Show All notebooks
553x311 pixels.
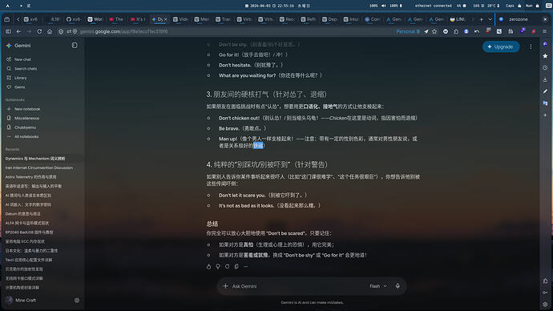pos(22,136)
